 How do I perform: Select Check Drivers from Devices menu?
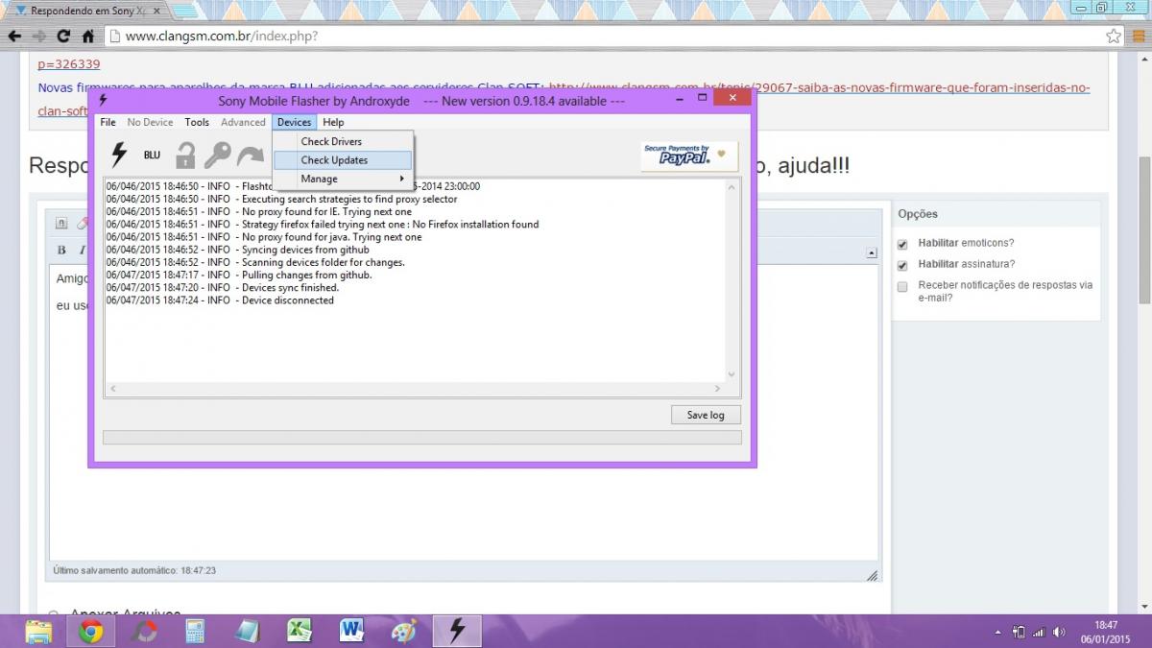tap(343, 142)
